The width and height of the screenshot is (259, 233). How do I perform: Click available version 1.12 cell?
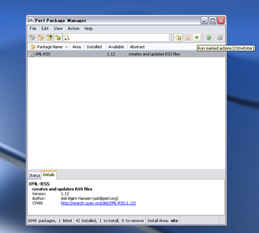pyautogui.click(x=111, y=54)
